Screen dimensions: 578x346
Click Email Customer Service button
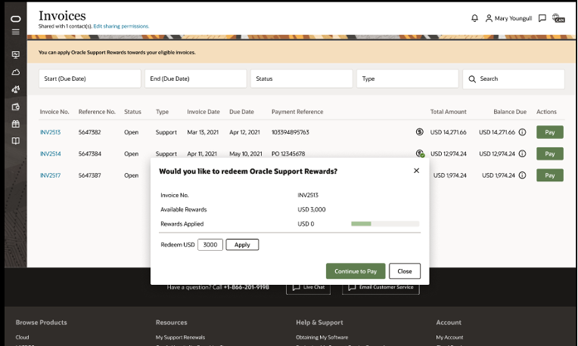[x=381, y=287]
